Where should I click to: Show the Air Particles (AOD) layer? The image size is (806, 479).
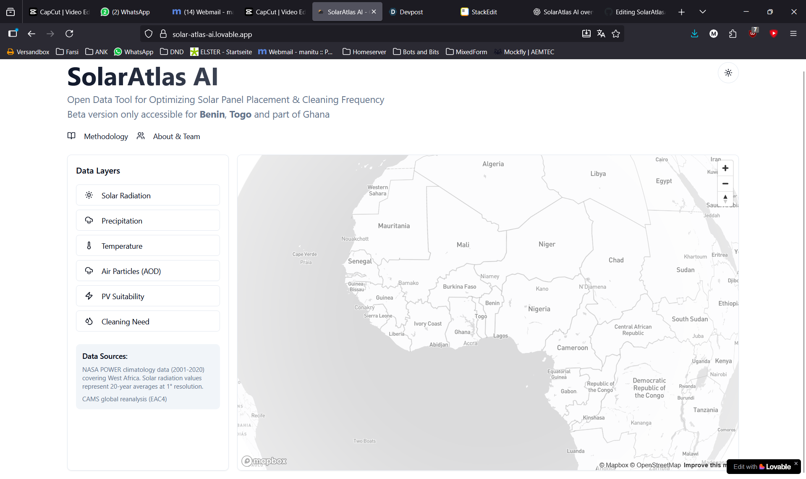pos(148,271)
